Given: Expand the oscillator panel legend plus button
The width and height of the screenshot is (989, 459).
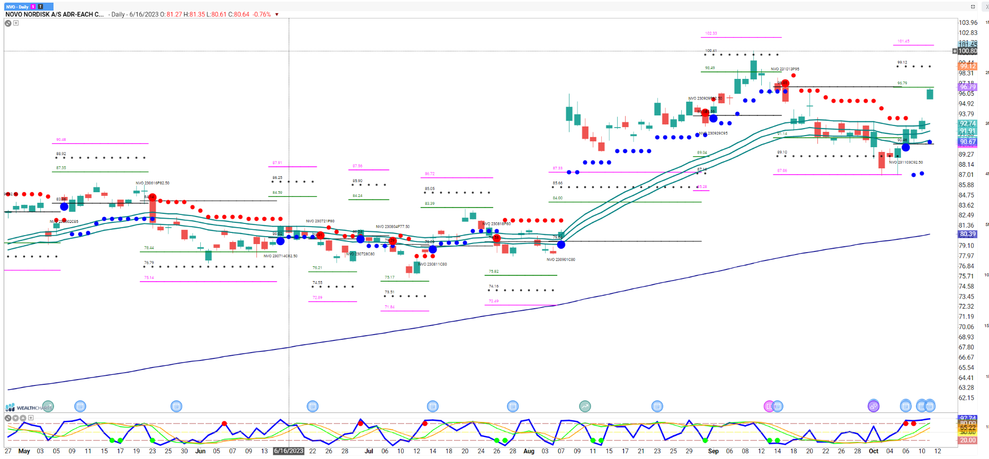Looking at the screenshot, I should (31, 418).
